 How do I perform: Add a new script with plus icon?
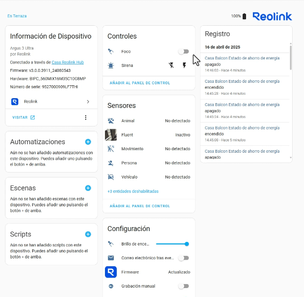88,235
